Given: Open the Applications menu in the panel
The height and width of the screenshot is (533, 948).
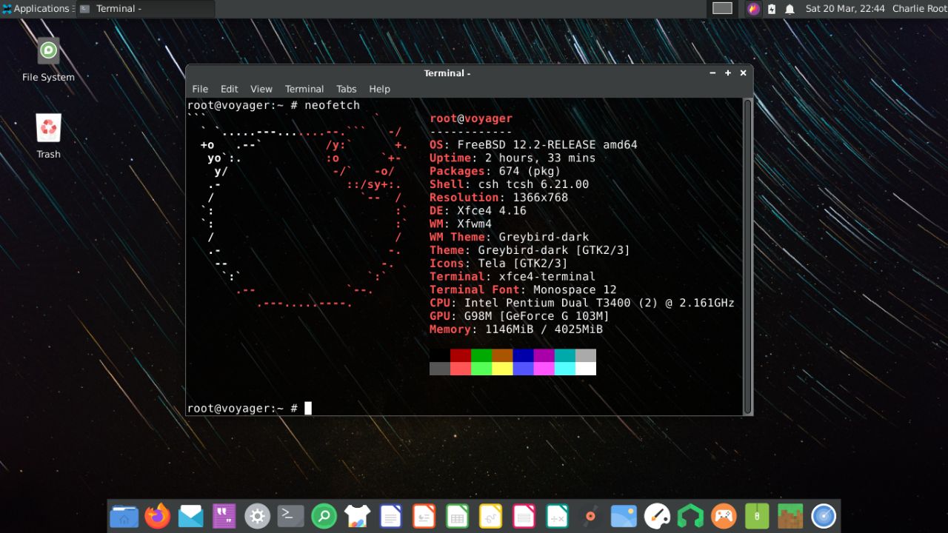Looking at the screenshot, I should [37, 9].
